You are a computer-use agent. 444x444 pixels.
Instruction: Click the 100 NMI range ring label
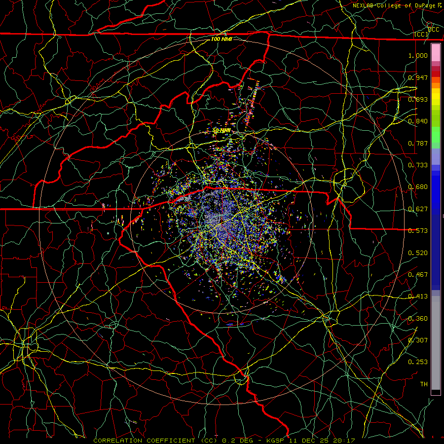[x=222, y=39]
